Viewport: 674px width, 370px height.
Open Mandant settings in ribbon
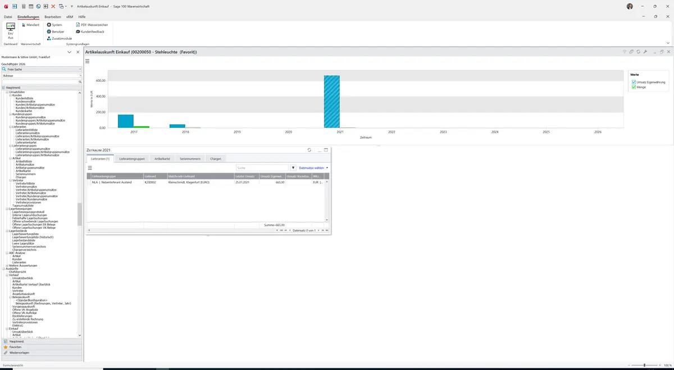click(x=30, y=25)
